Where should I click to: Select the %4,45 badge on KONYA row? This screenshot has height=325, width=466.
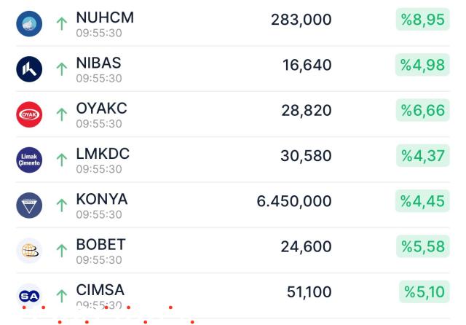click(422, 201)
